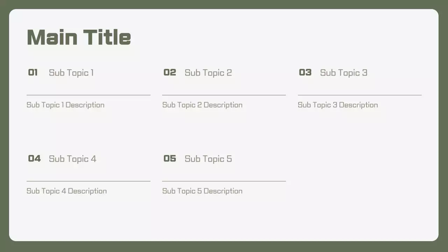Click the Sub Topic 5 heading
This screenshot has height=252, width=448.
pos(208,159)
